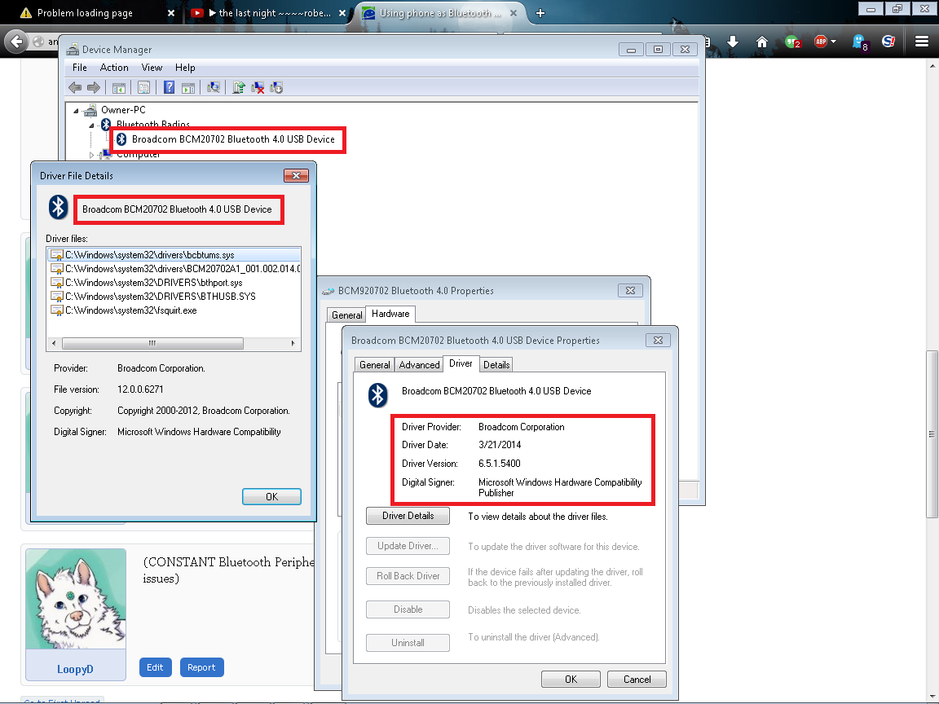This screenshot has height=704, width=939.
Task: Click the Adblock Plus icon in browser
Action: [x=821, y=42]
